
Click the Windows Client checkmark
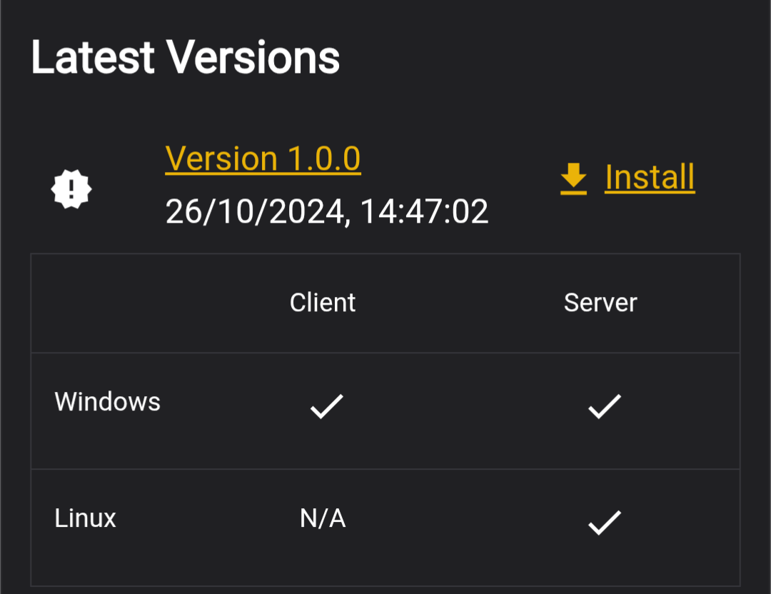[x=326, y=406]
